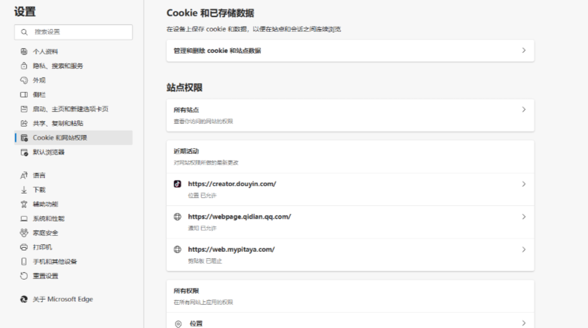This screenshot has height=328, width=588.
Task: Click the 侧栏 sidebar icon
Action: click(24, 95)
